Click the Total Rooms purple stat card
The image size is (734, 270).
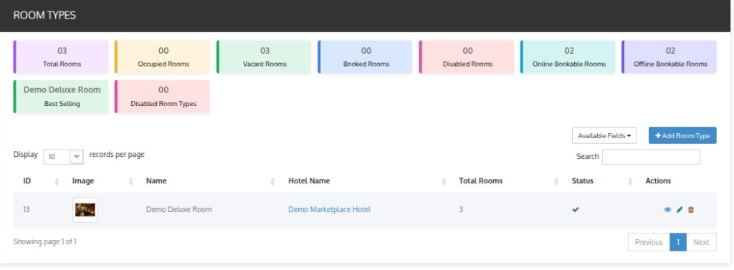[x=61, y=57]
